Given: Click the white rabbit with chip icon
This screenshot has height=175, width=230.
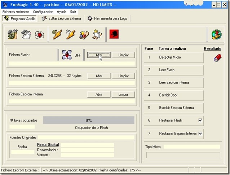Looking at the screenshot, I should click(x=26, y=34).
